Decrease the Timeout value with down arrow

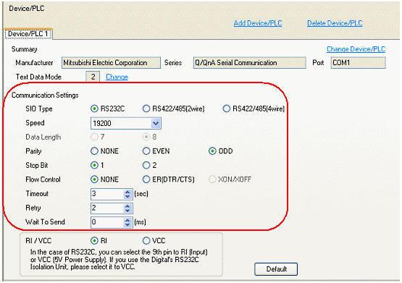pos(127,196)
